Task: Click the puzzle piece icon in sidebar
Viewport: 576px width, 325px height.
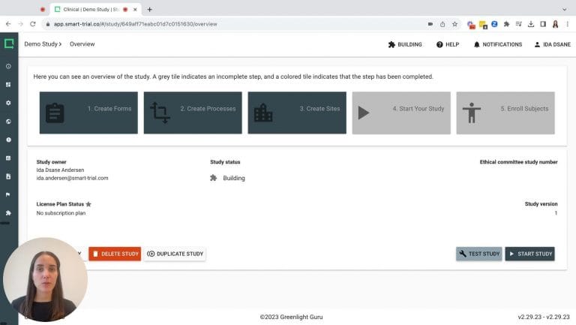Action: pos(8,212)
